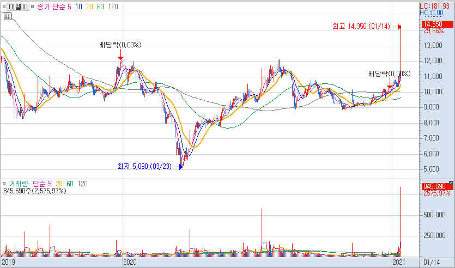Click the 01/14 date label
The width and height of the screenshot is (455, 268).
432,262
